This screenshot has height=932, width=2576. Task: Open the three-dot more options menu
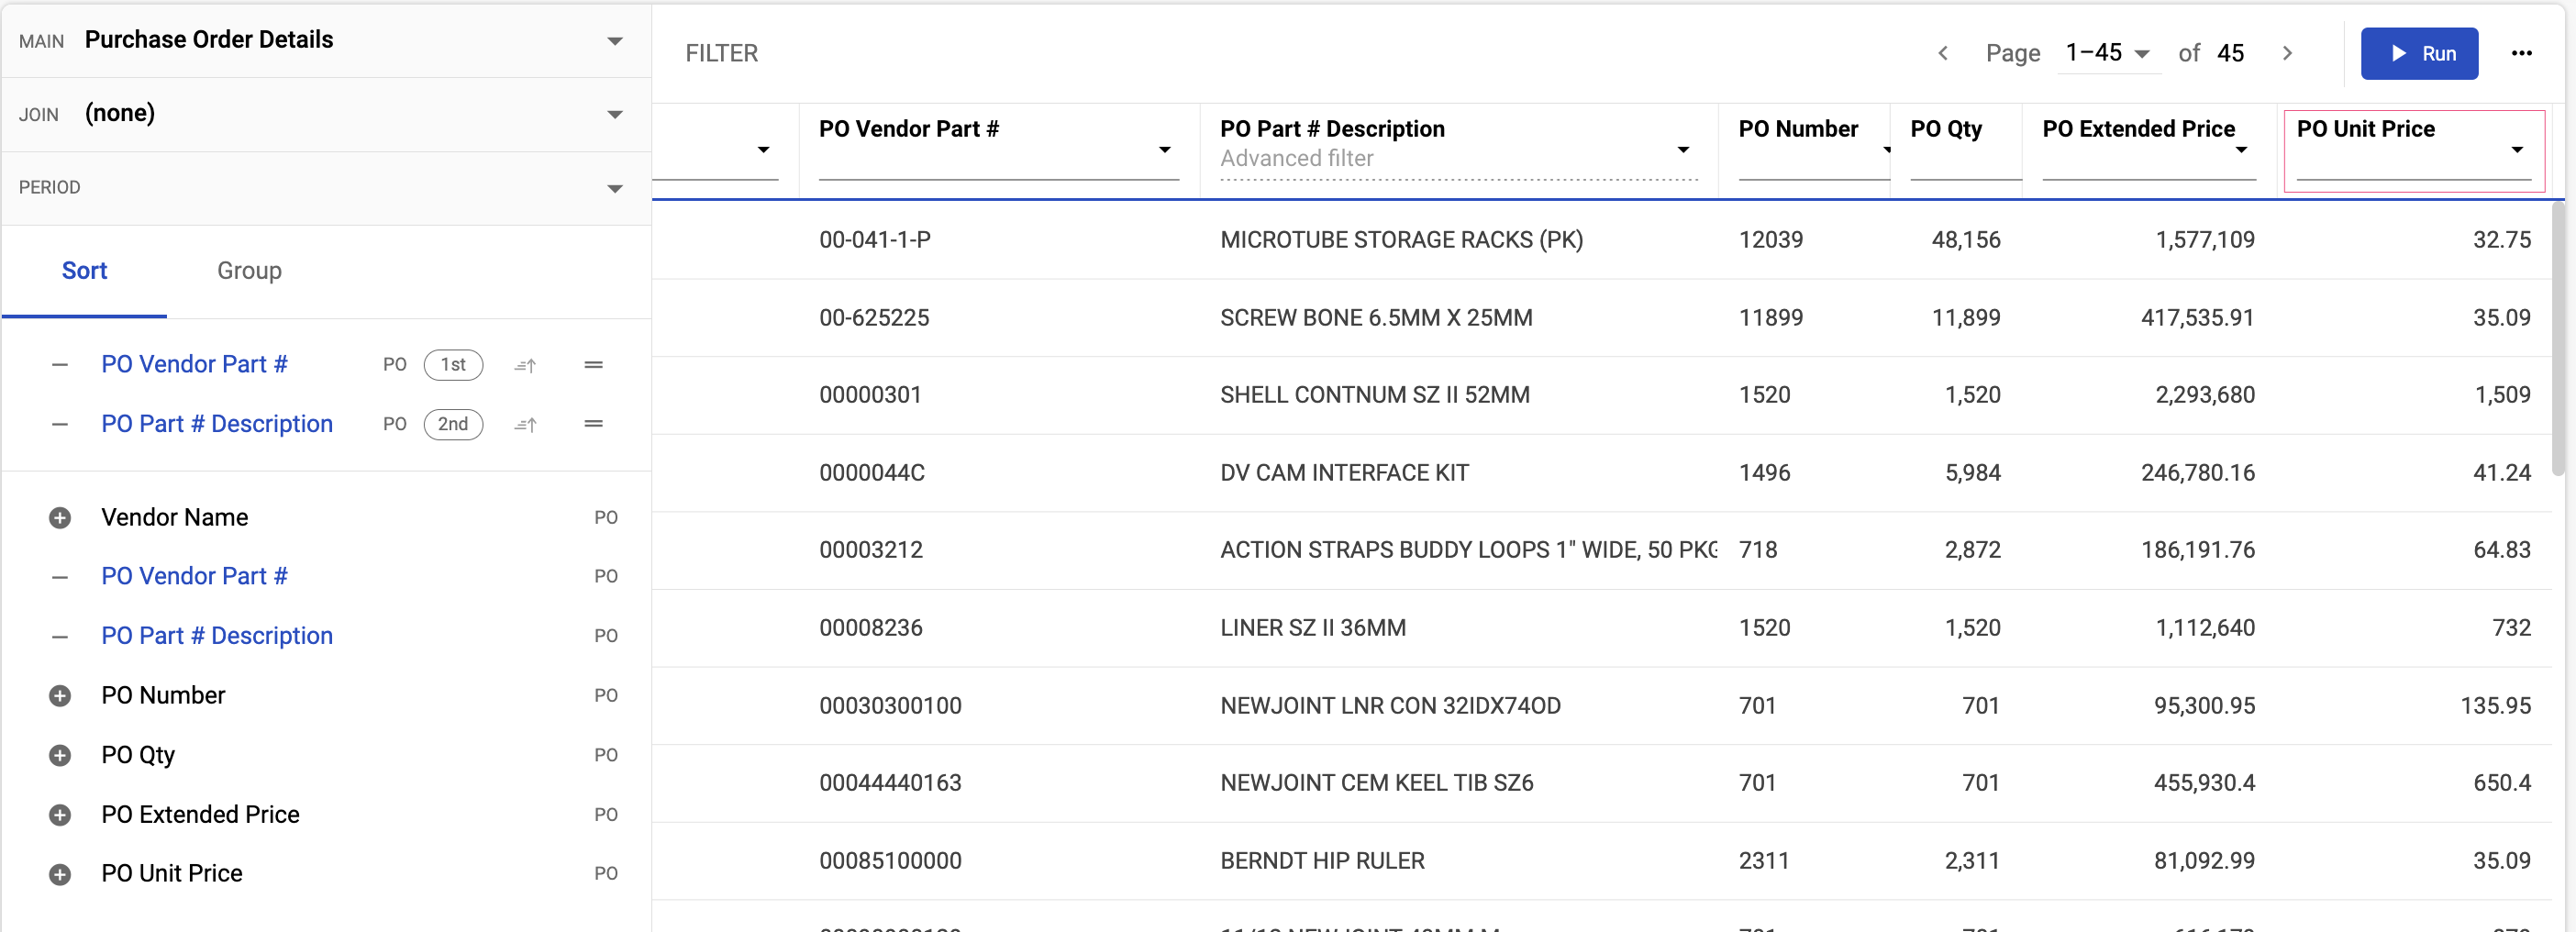coord(2521,54)
